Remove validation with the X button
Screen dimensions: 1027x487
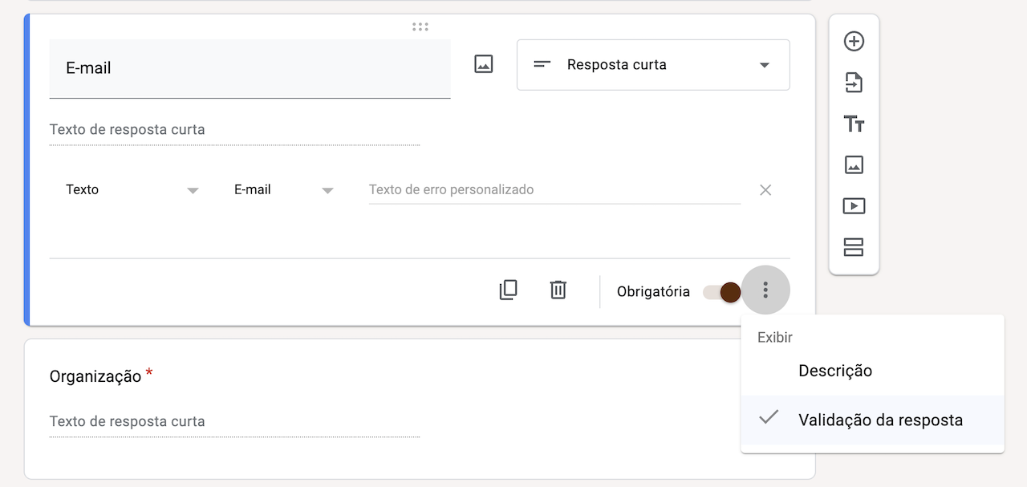coord(765,190)
